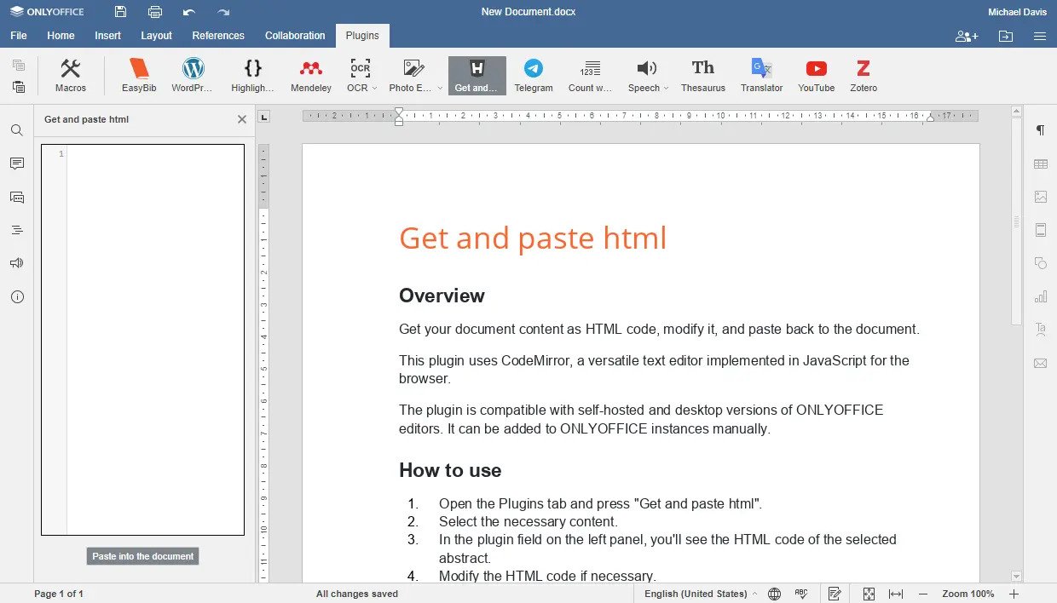Click the Get and paste html plugin button
This screenshot has height=603, width=1057.
(477, 76)
